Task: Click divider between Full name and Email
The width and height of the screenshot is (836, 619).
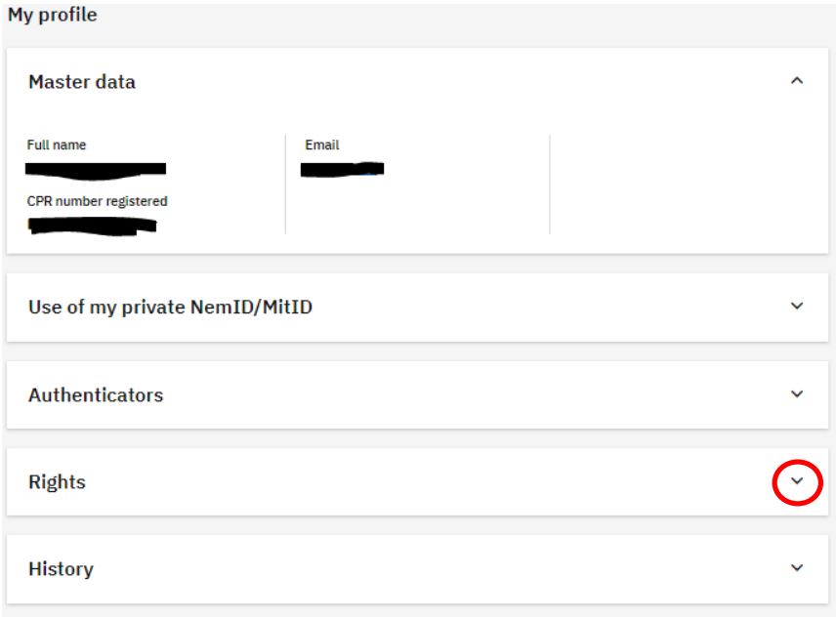Action: click(285, 184)
